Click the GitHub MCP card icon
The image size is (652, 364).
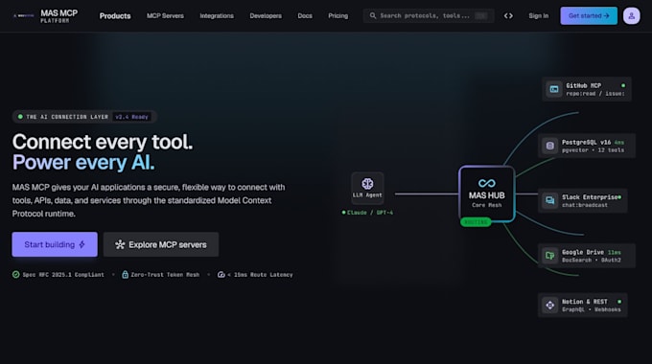pyautogui.click(x=554, y=89)
